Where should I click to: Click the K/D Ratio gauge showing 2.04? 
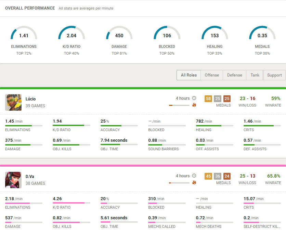point(71,33)
